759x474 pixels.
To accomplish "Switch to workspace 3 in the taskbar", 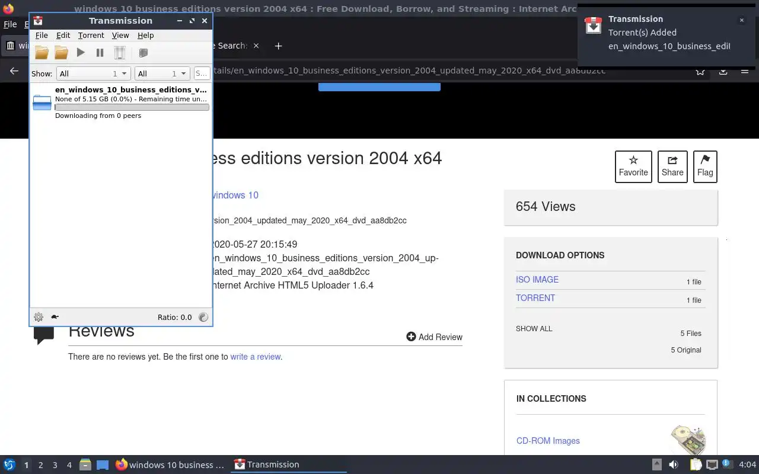I will (55, 465).
